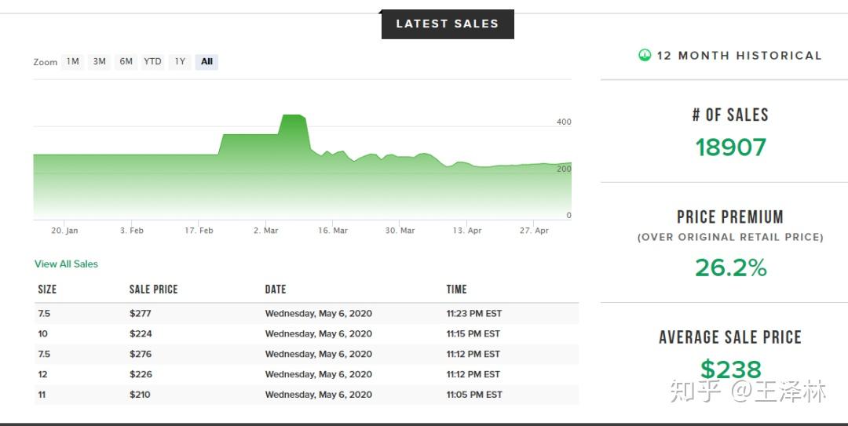Image resolution: width=848 pixels, height=426 pixels.
Task: Click the Time column header
Action: pos(456,289)
